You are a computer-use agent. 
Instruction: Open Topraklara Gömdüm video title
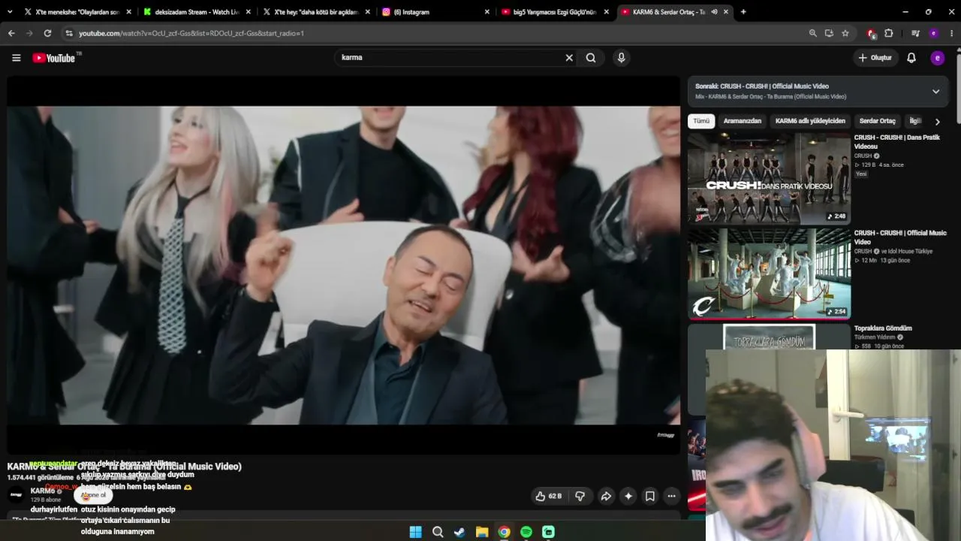click(883, 328)
